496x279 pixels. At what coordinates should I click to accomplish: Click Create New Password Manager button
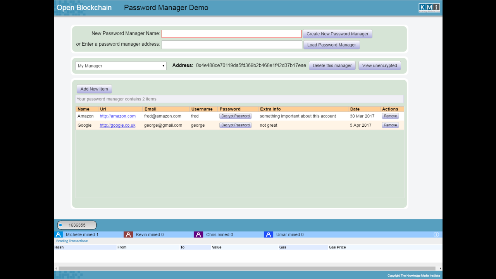337,34
